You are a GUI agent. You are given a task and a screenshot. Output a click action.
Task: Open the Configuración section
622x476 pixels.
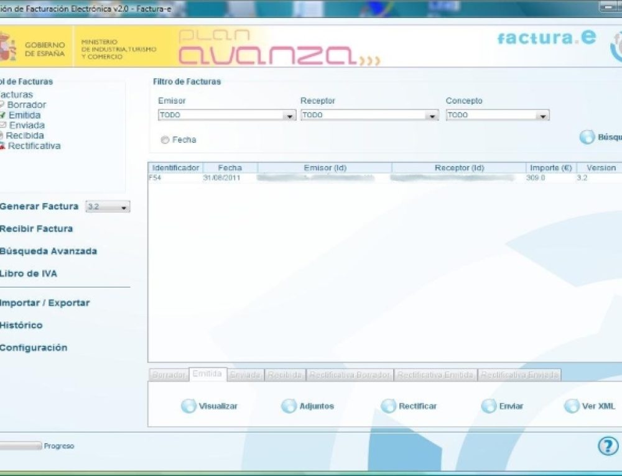[34, 348]
